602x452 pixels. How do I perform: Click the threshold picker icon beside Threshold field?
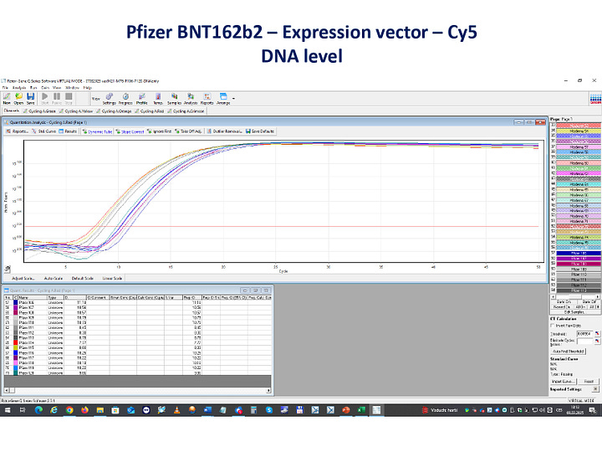pos(597,334)
